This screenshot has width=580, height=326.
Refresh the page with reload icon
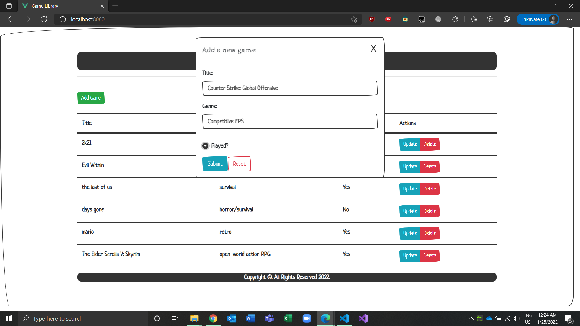(44, 19)
